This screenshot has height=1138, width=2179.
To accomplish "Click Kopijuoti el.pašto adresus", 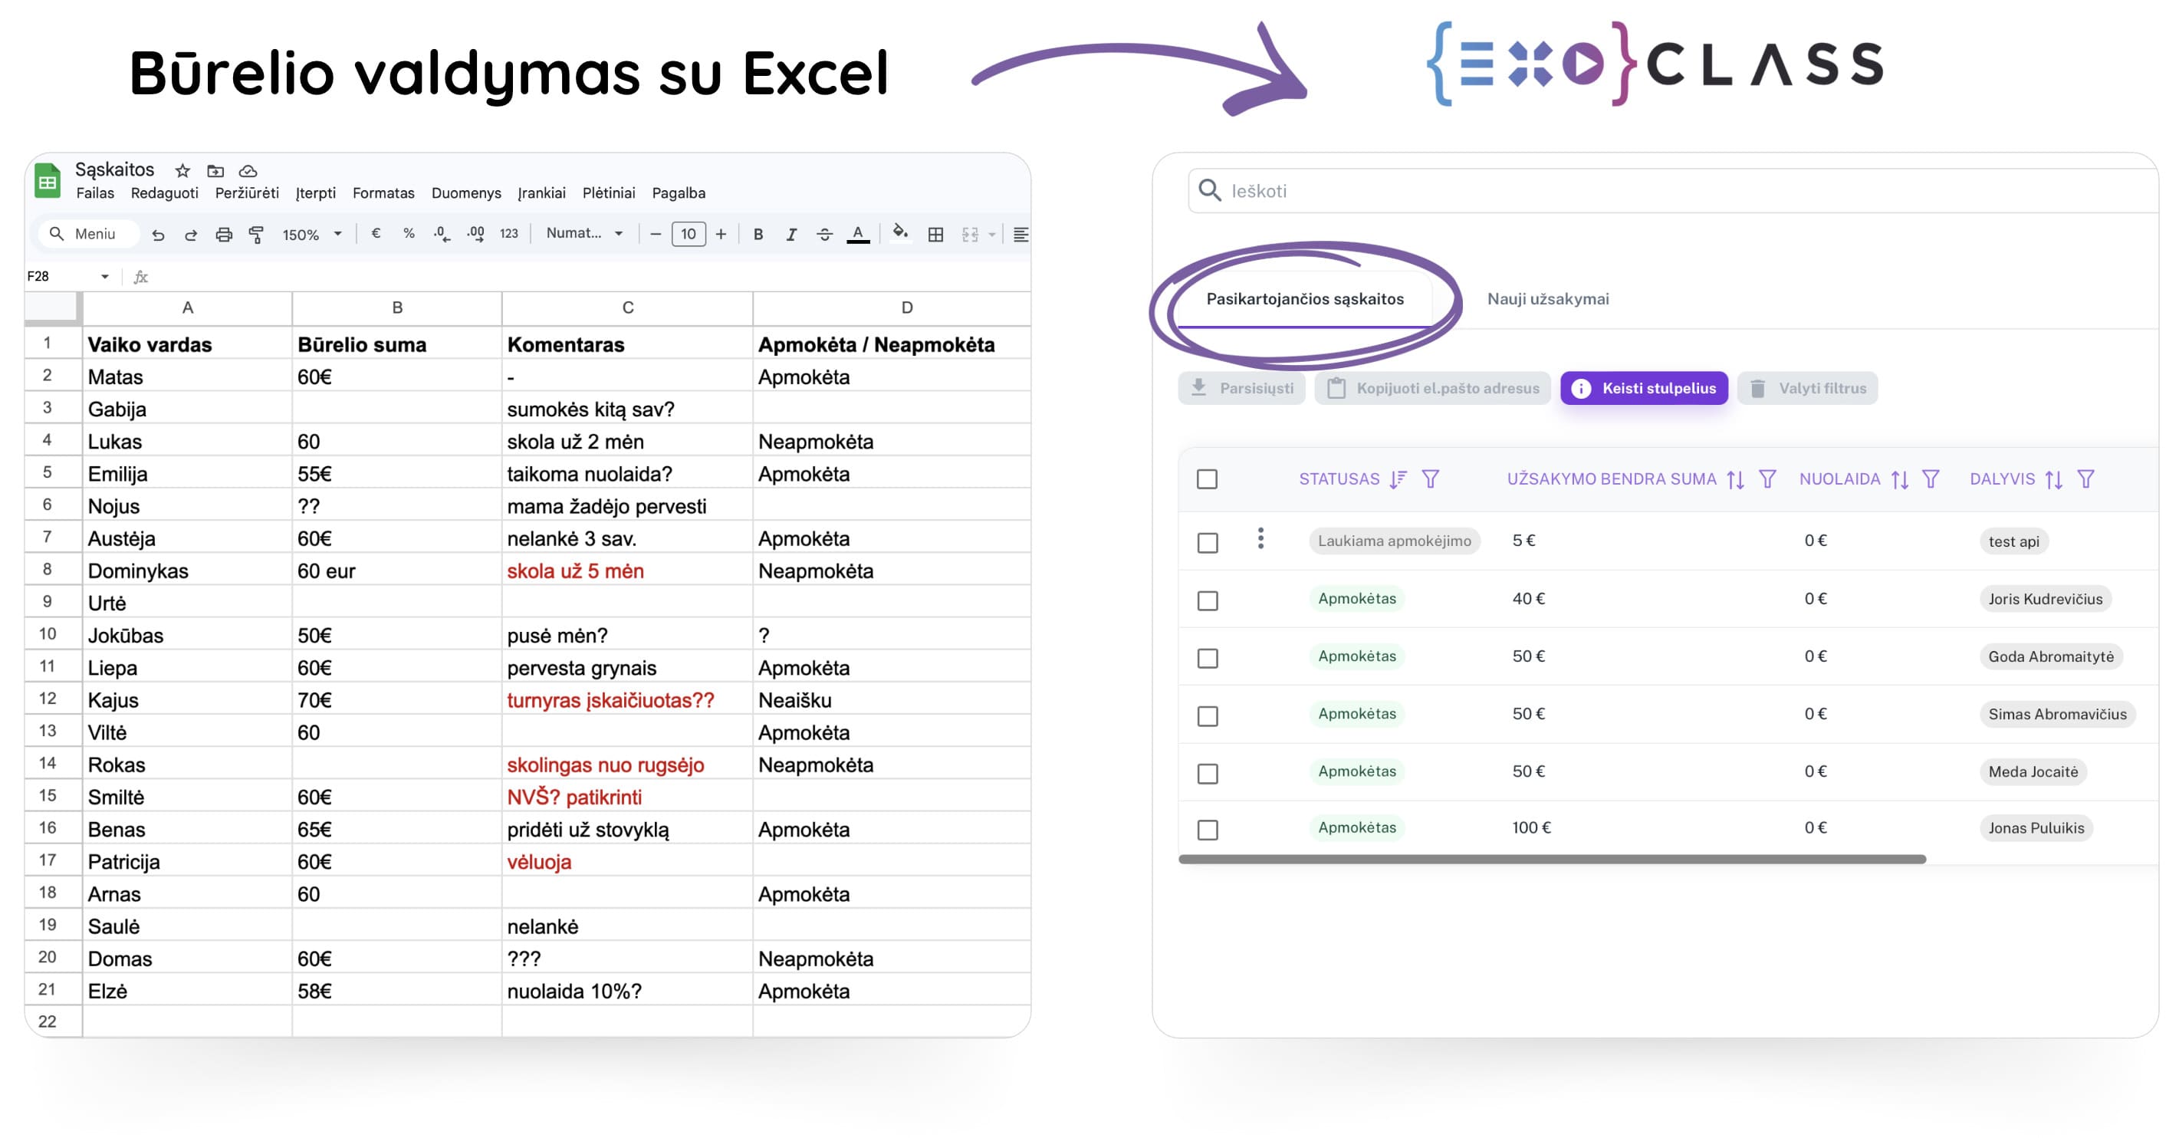I will (1432, 388).
